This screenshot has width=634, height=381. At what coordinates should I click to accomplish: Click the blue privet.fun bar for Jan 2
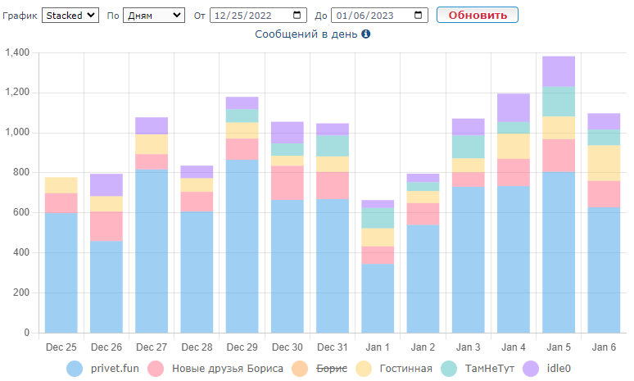pos(423,279)
